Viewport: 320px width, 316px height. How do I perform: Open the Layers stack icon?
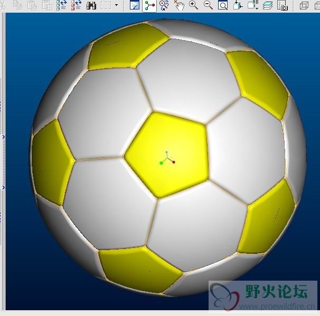[x=268, y=5]
